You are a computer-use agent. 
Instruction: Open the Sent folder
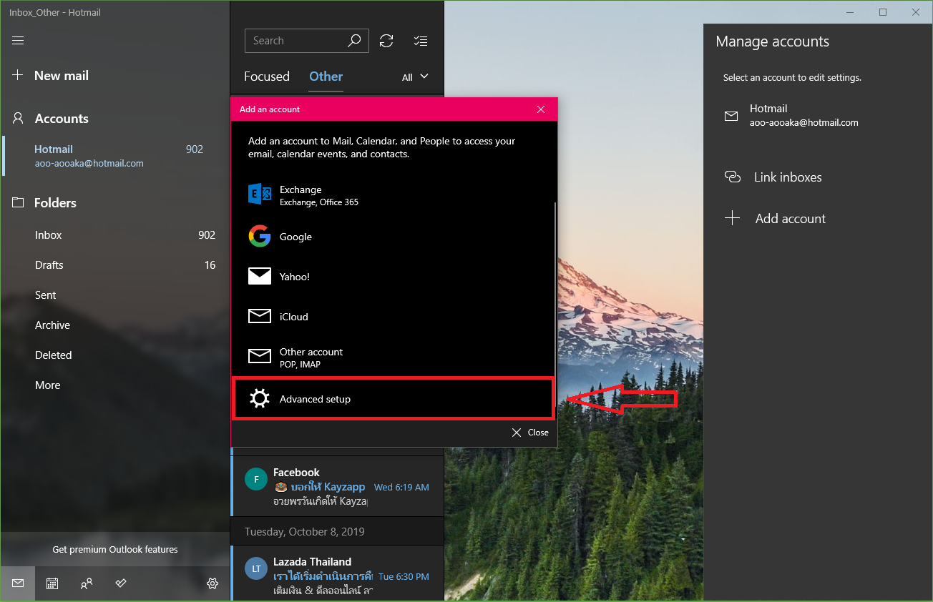(114, 295)
